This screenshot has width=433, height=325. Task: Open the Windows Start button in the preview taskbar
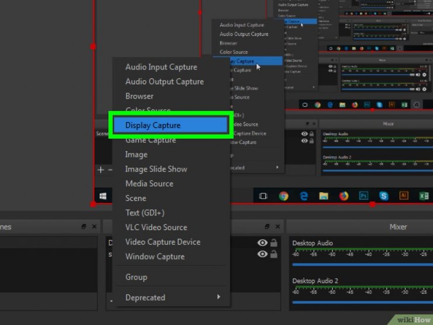(x=103, y=196)
